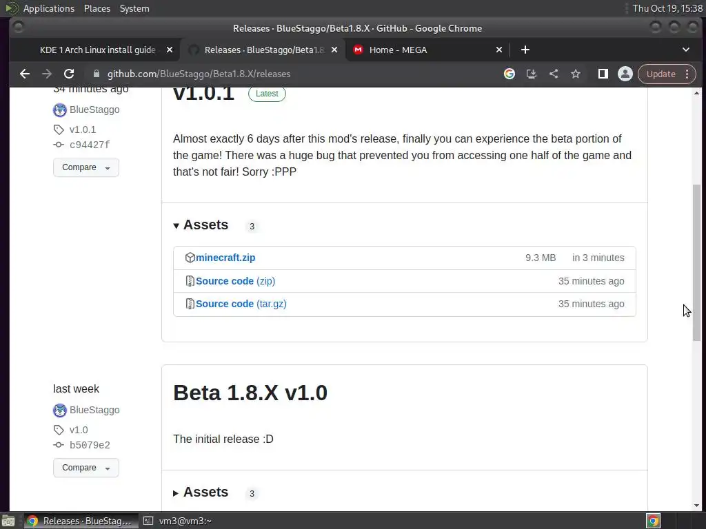Click the page vertical scrollbar thumb

(696, 262)
